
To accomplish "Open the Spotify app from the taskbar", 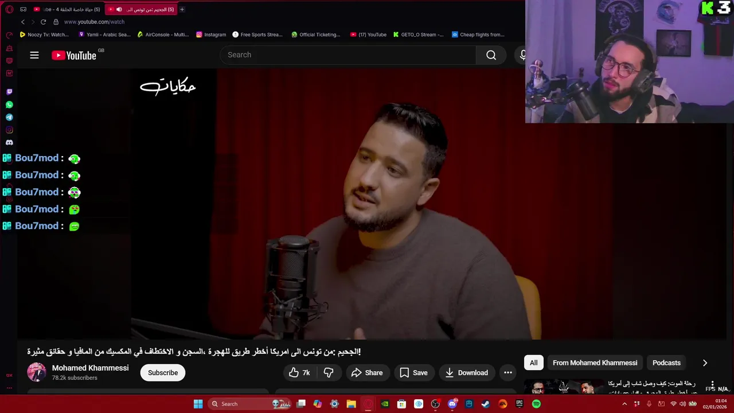I will pyautogui.click(x=536, y=404).
